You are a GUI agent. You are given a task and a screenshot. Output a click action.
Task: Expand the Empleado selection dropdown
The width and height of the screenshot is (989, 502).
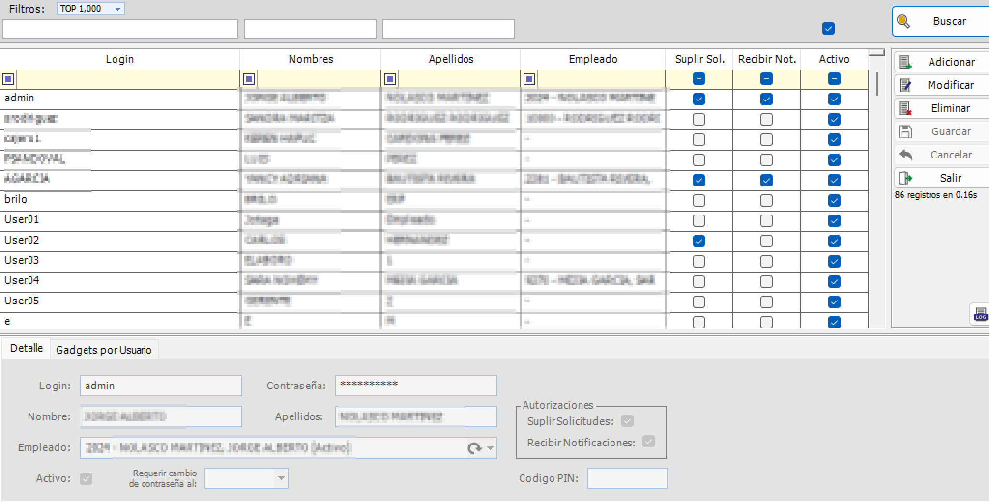point(490,448)
